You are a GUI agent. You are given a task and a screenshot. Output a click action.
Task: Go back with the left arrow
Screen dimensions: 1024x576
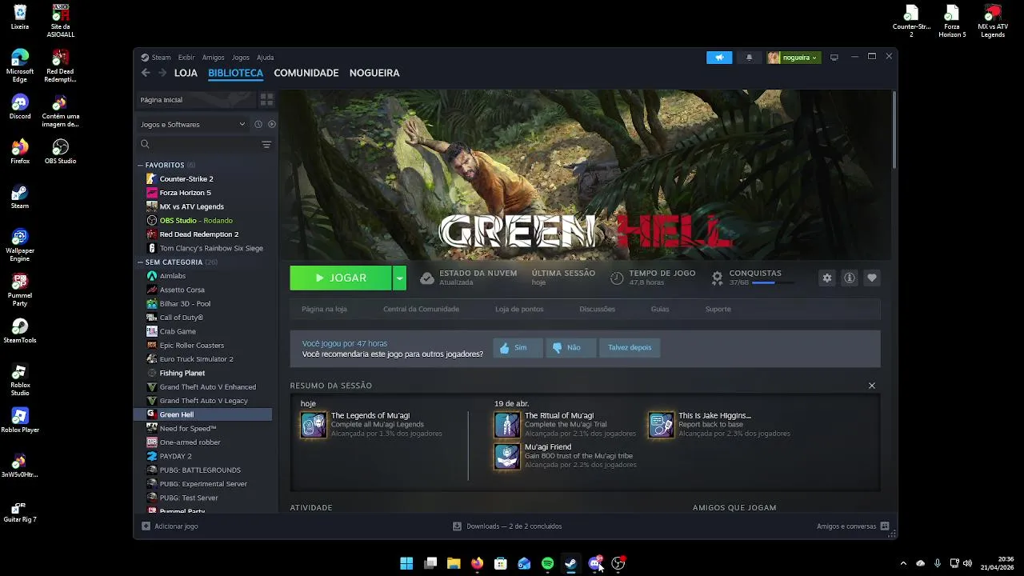pos(146,73)
